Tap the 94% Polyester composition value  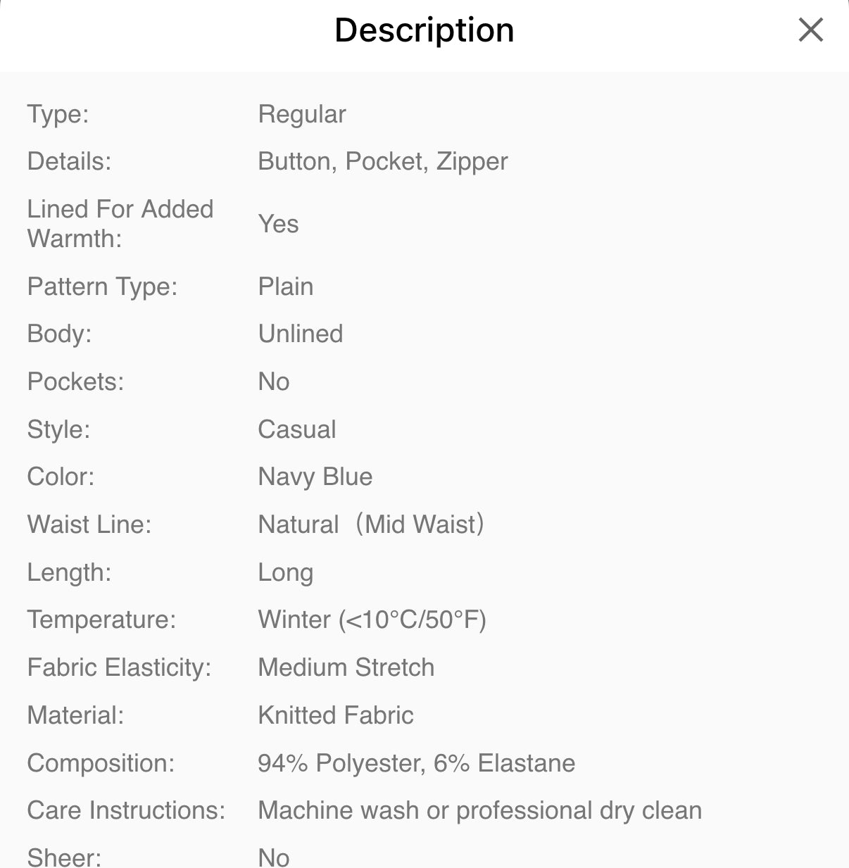click(x=416, y=763)
